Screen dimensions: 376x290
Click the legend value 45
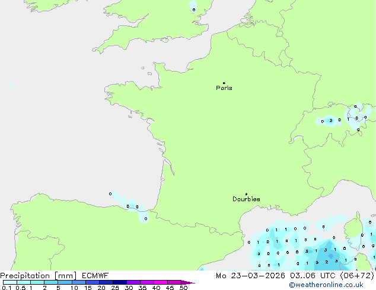(x=170, y=288)
